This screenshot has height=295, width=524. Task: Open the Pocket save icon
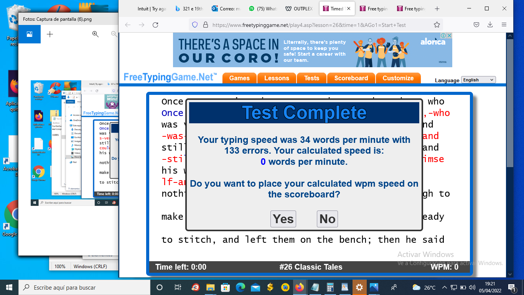[x=476, y=25]
